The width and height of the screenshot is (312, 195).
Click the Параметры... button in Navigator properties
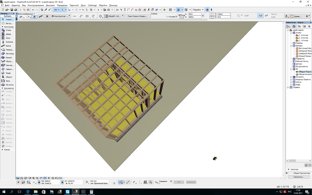tap(298, 177)
